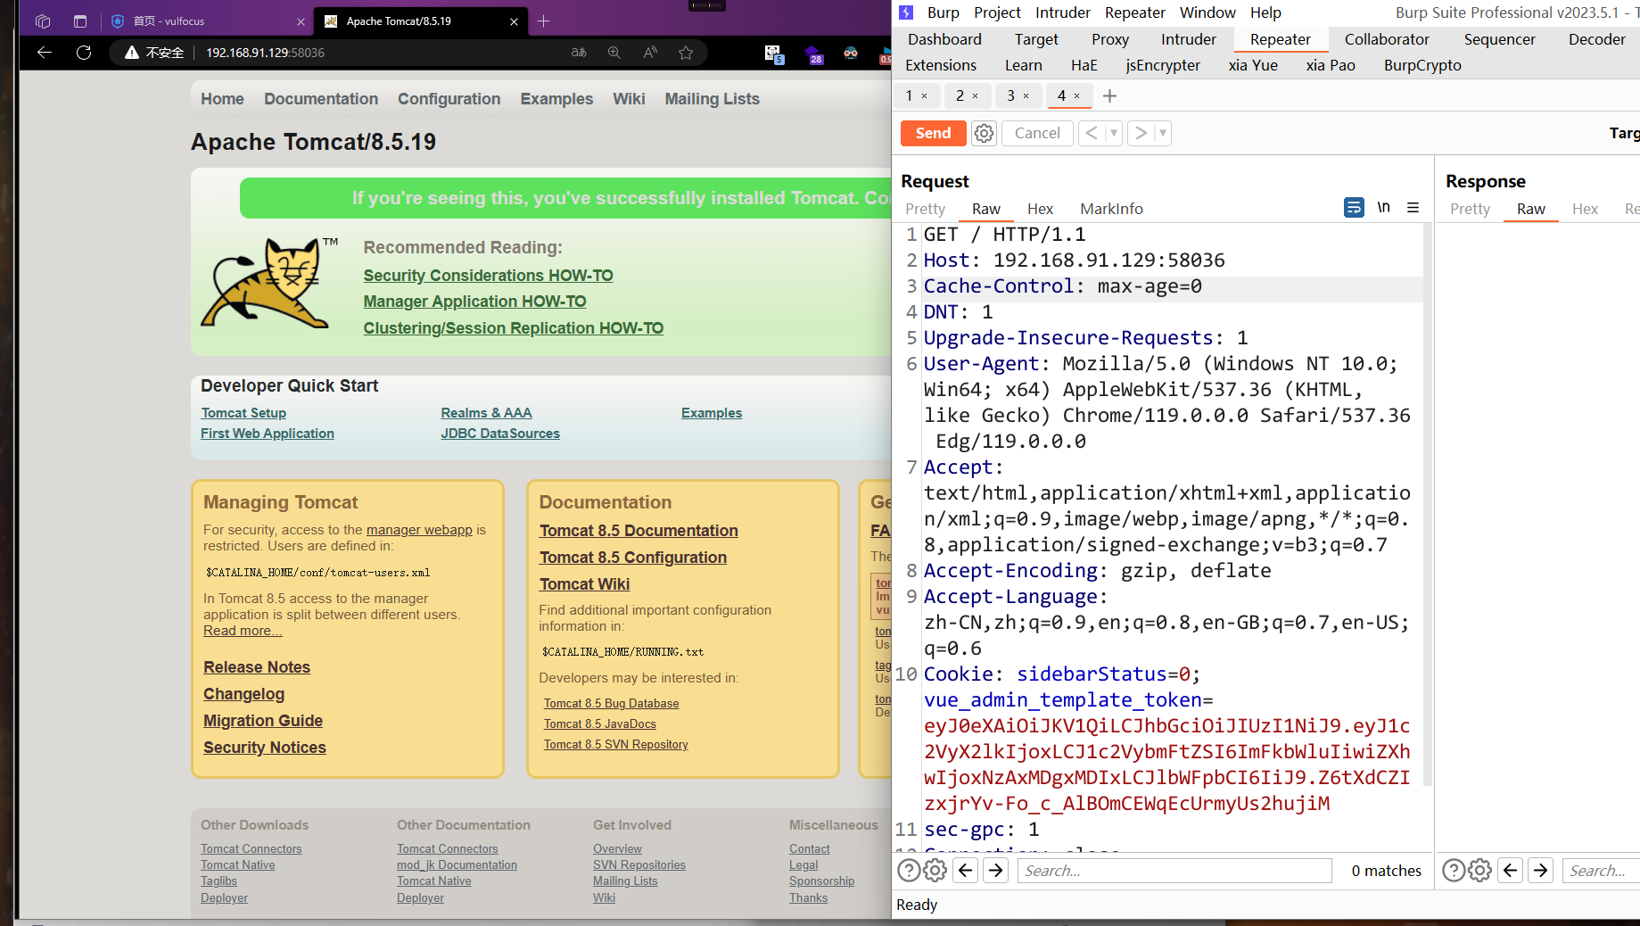Add a new Repeater tab
The height and width of the screenshot is (926, 1640).
click(x=1110, y=95)
